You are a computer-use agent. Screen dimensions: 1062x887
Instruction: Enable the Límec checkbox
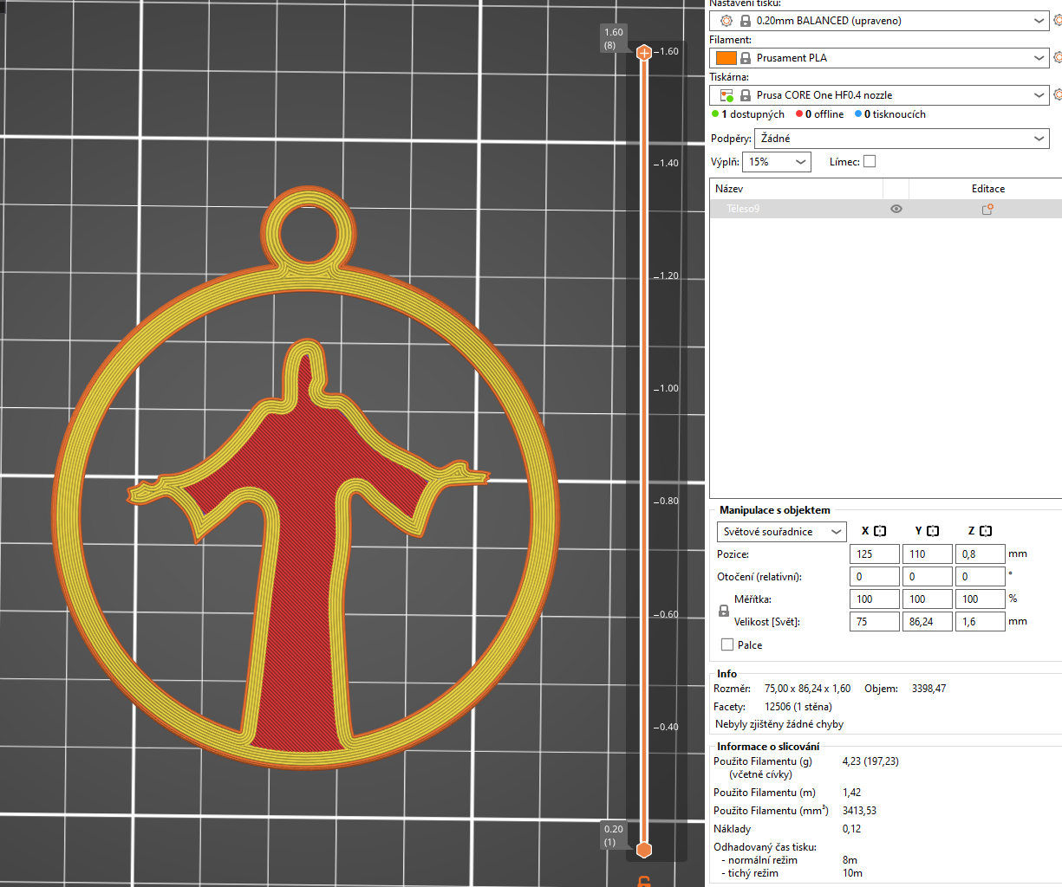pyautogui.click(x=870, y=161)
